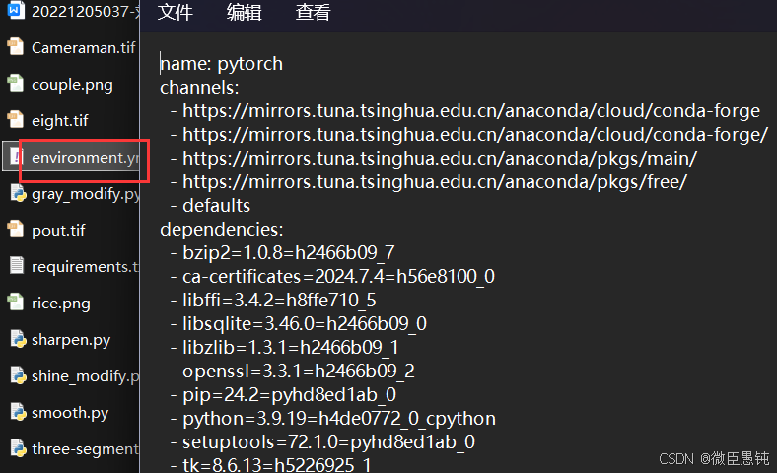This screenshot has height=473, width=777.
Task: Select the Cameraman.tif file name
Action: (83, 47)
